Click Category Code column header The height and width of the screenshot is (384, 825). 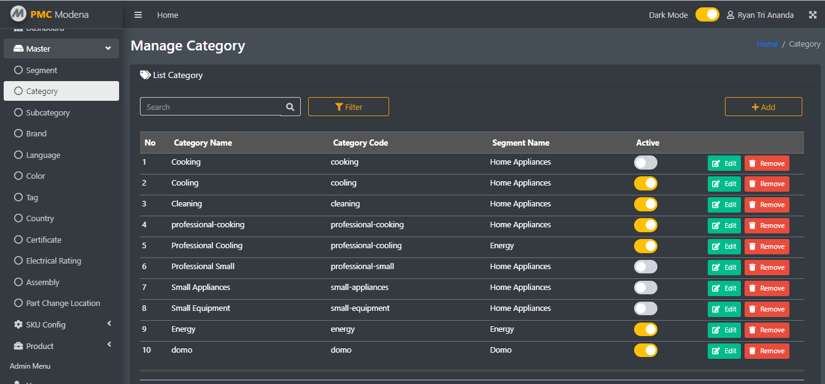click(360, 143)
